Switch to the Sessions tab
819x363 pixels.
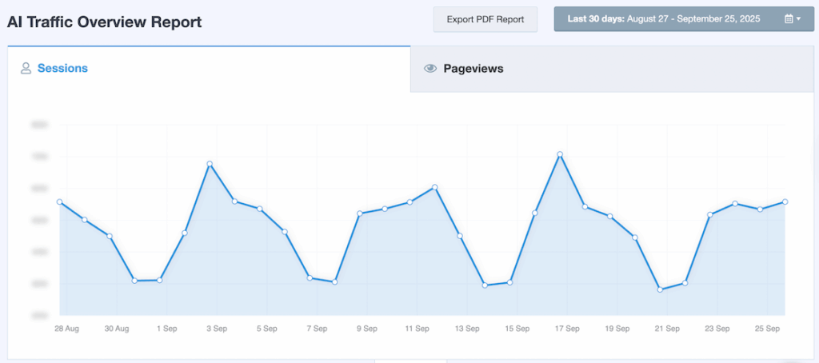pos(62,69)
